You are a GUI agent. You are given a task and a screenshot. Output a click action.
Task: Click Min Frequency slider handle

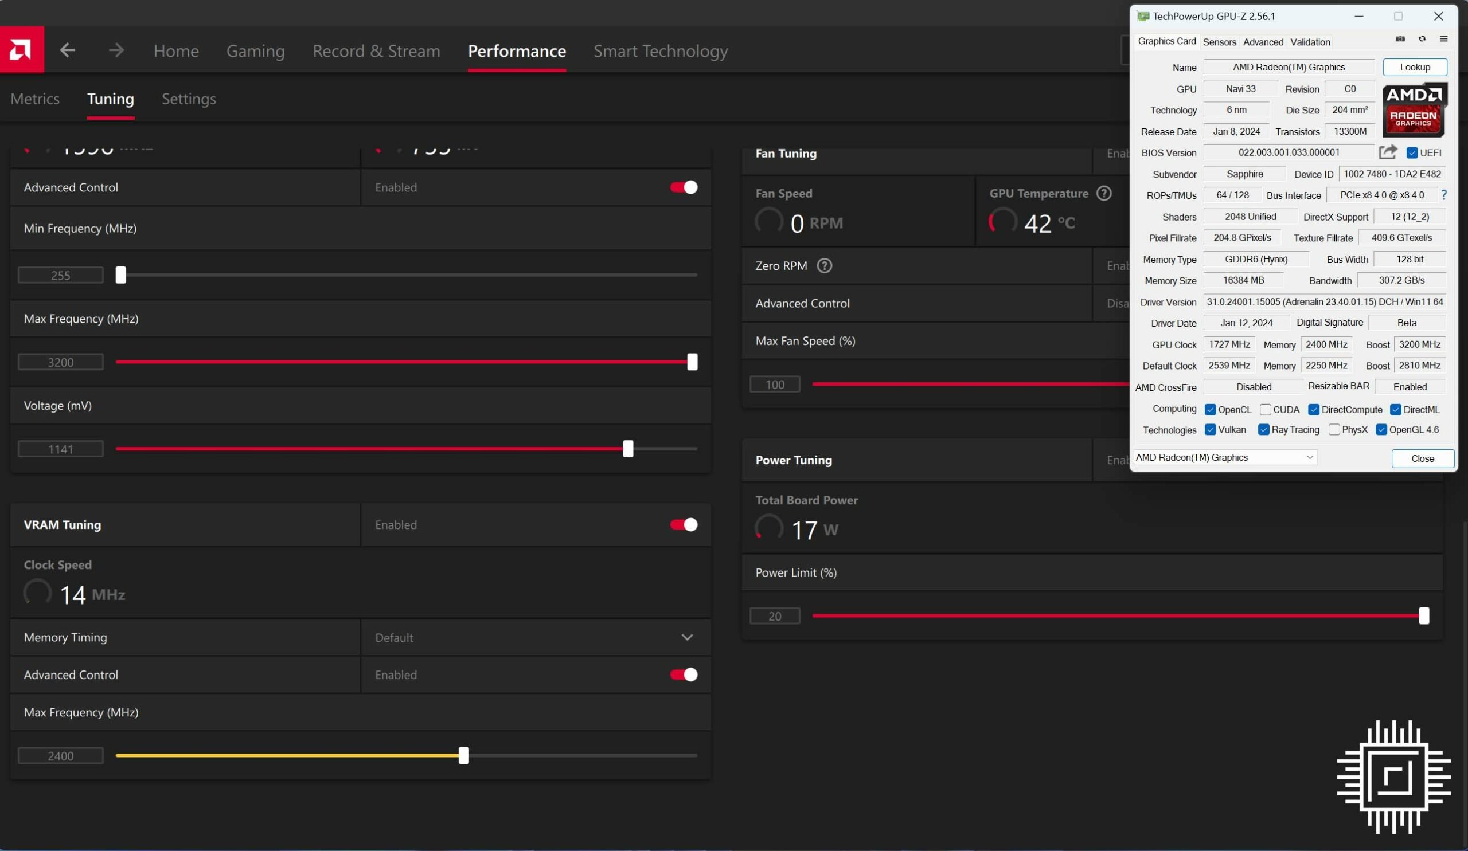tap(120, 274)
